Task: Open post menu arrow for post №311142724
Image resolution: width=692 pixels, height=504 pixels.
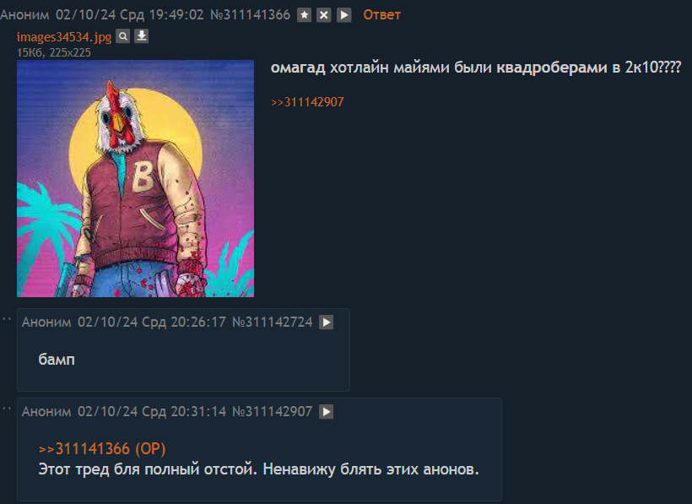Action: (326, 322)
